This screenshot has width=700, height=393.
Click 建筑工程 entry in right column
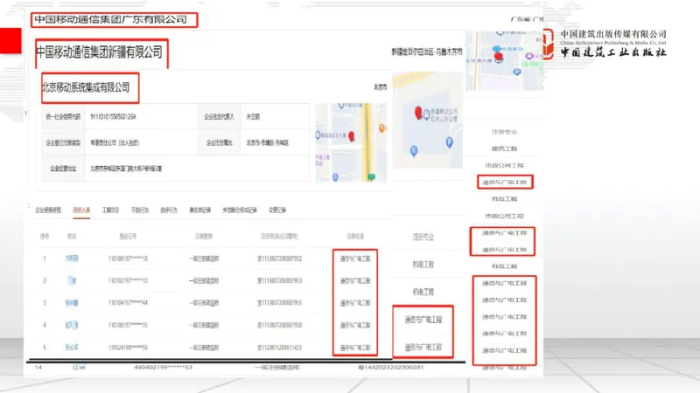point(505,148)
